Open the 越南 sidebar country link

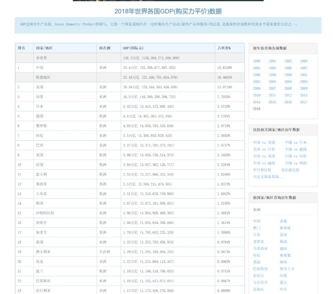click(283, 249)
